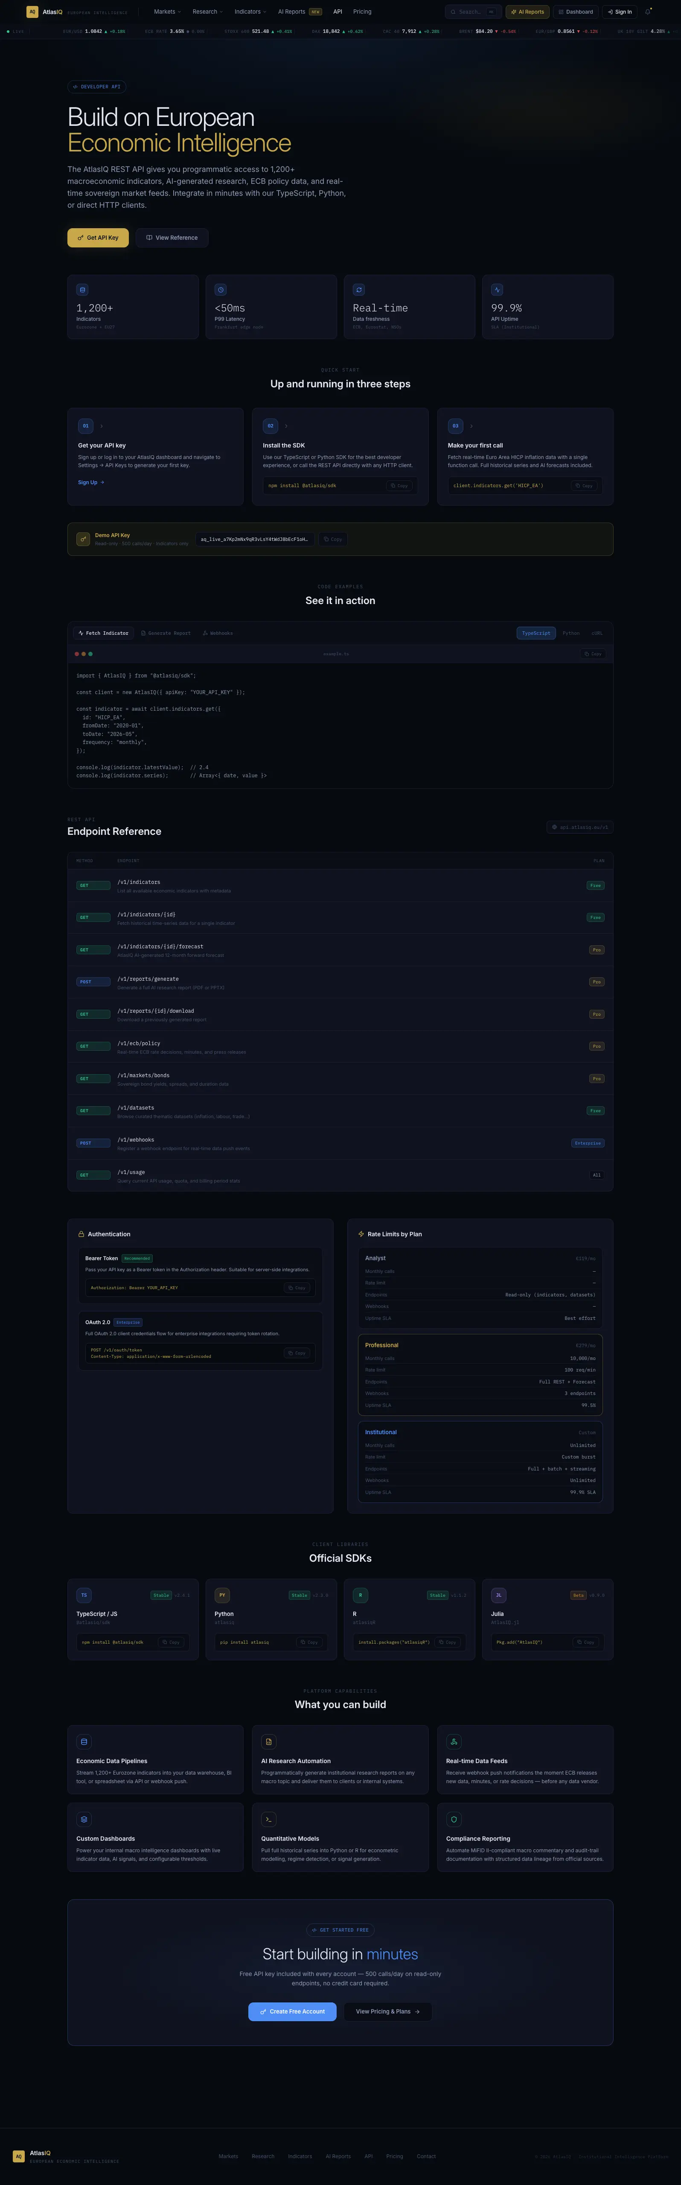The height and width of the screenshot is (2185, 681).
Task: Click the step 02 badge in Quick Start
Action: (x=271, y=426)
